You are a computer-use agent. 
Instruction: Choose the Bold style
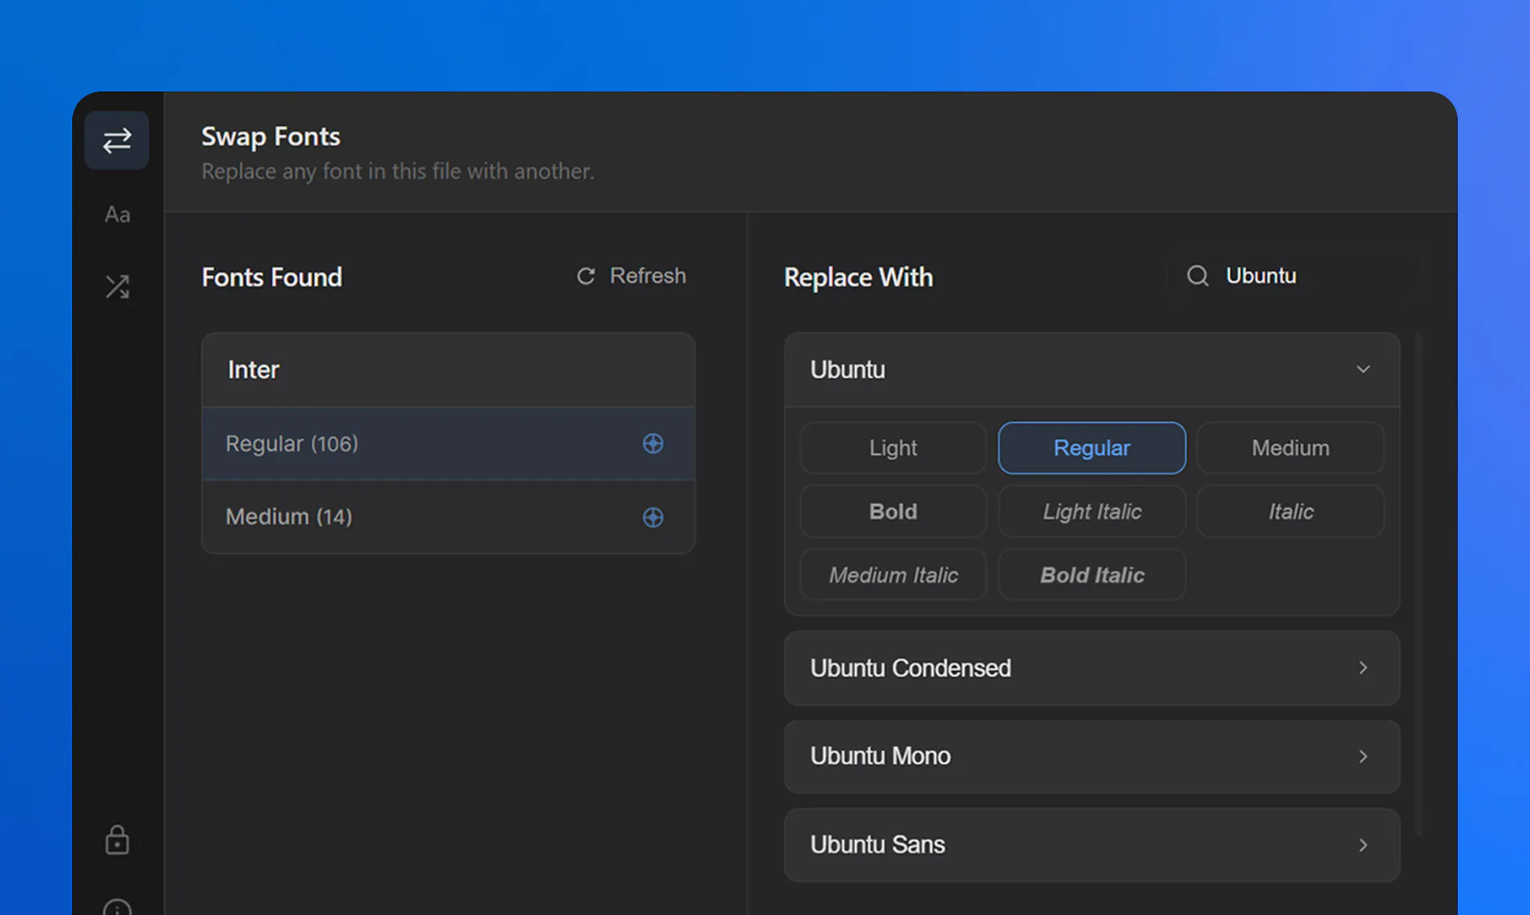point(893,511)
